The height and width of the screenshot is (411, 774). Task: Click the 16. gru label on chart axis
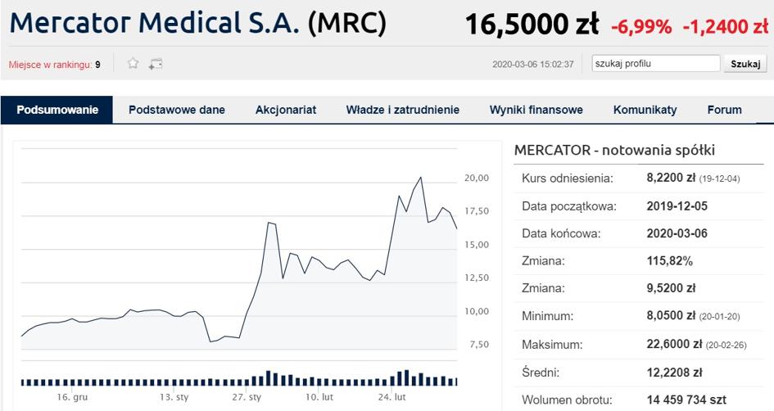tap(72, 397)
